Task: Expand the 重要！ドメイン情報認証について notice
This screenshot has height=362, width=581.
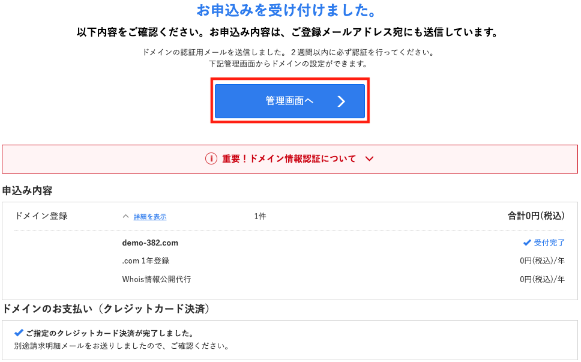Action: (290, 159)
